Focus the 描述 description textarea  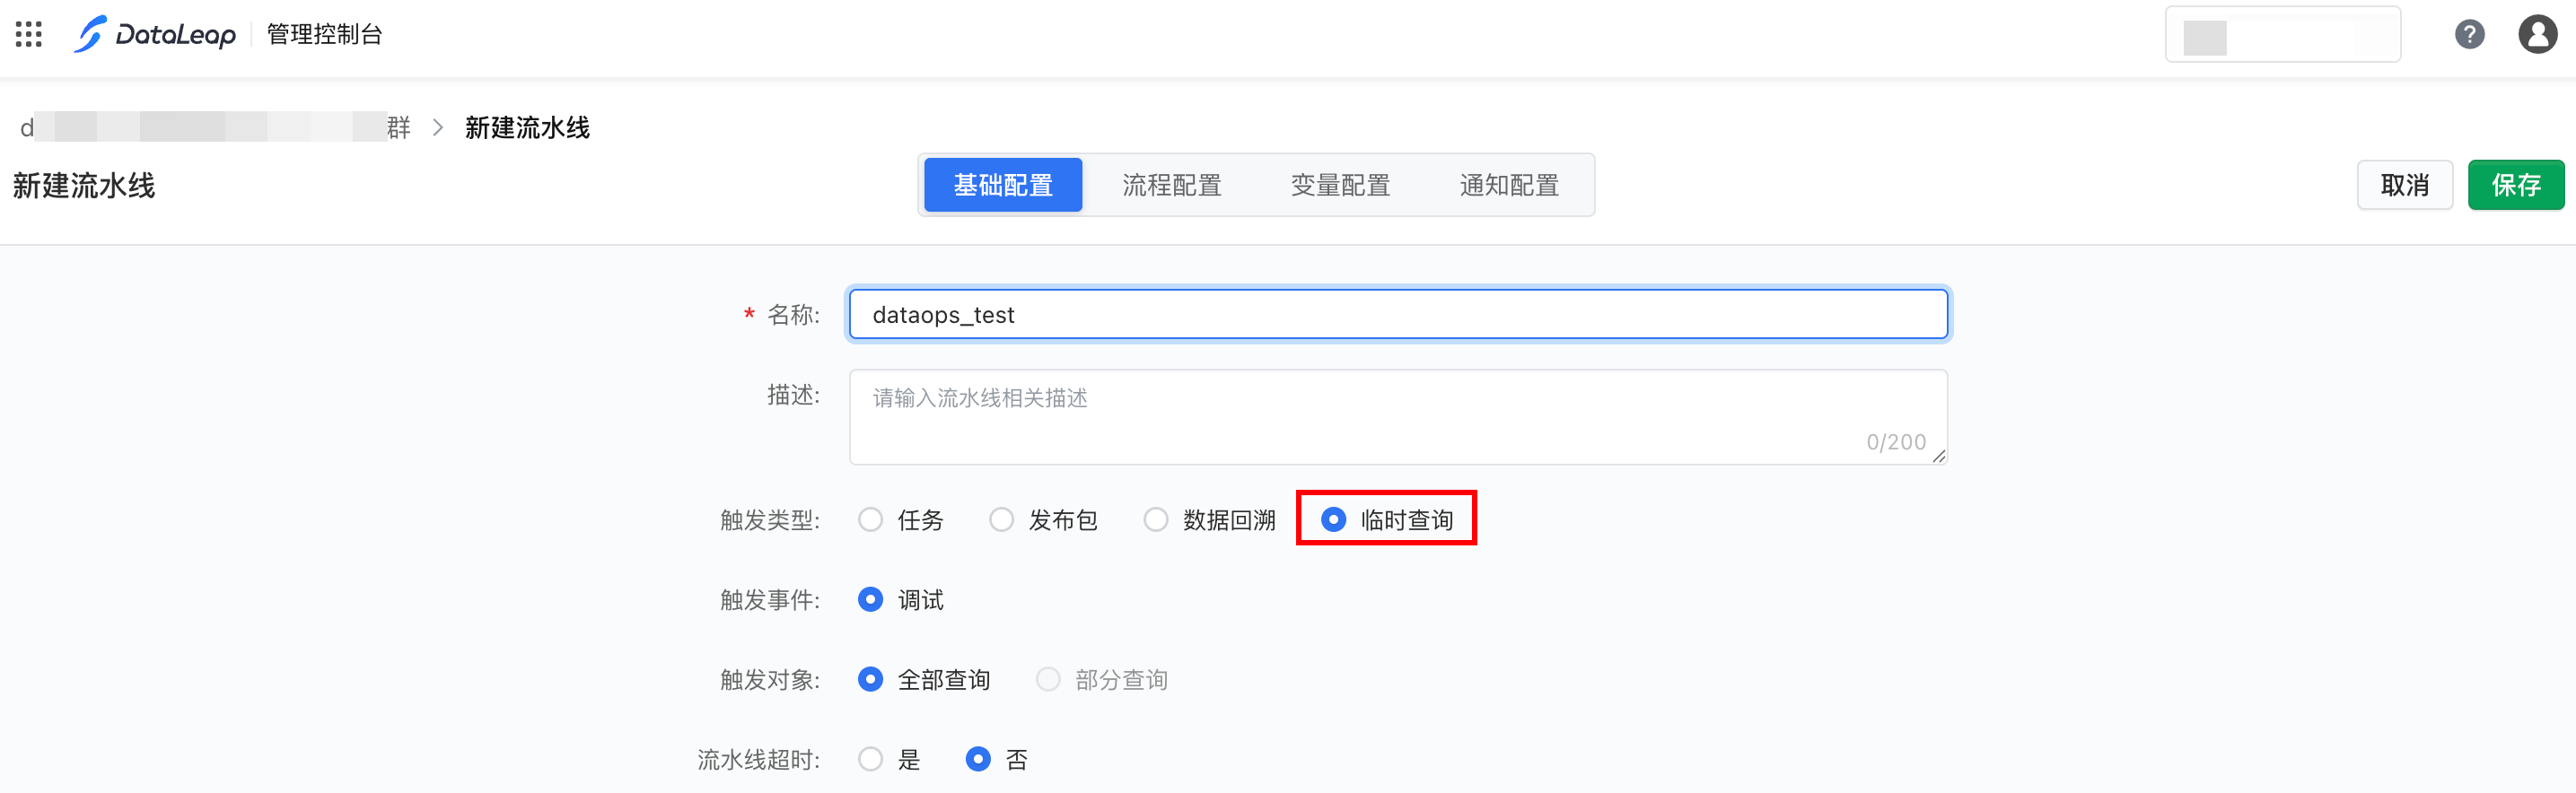click(1397, 417)
